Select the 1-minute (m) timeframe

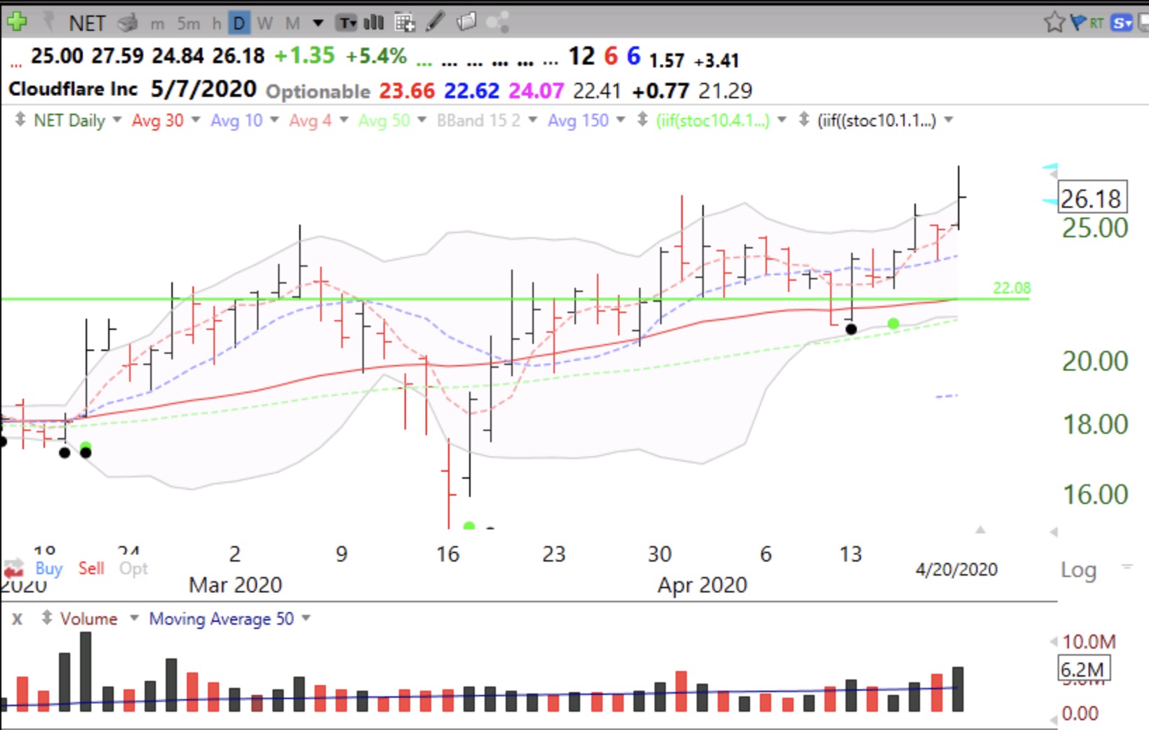coord(157,24)
